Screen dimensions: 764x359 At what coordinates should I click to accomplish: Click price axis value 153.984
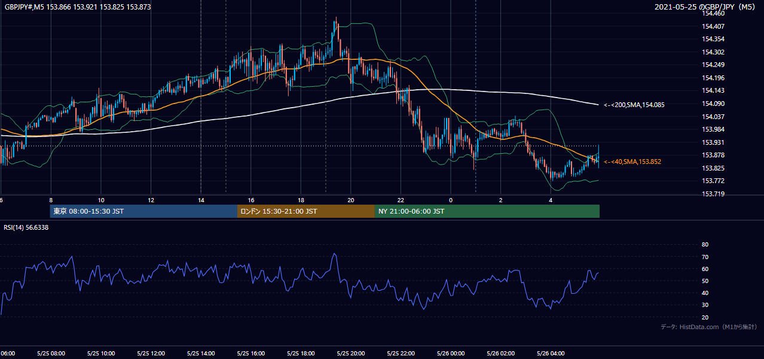click(x=713, y=129)
